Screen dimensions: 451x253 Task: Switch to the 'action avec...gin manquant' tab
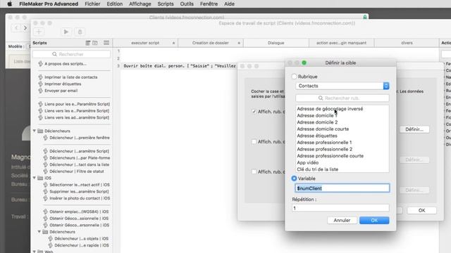point(341,43)
